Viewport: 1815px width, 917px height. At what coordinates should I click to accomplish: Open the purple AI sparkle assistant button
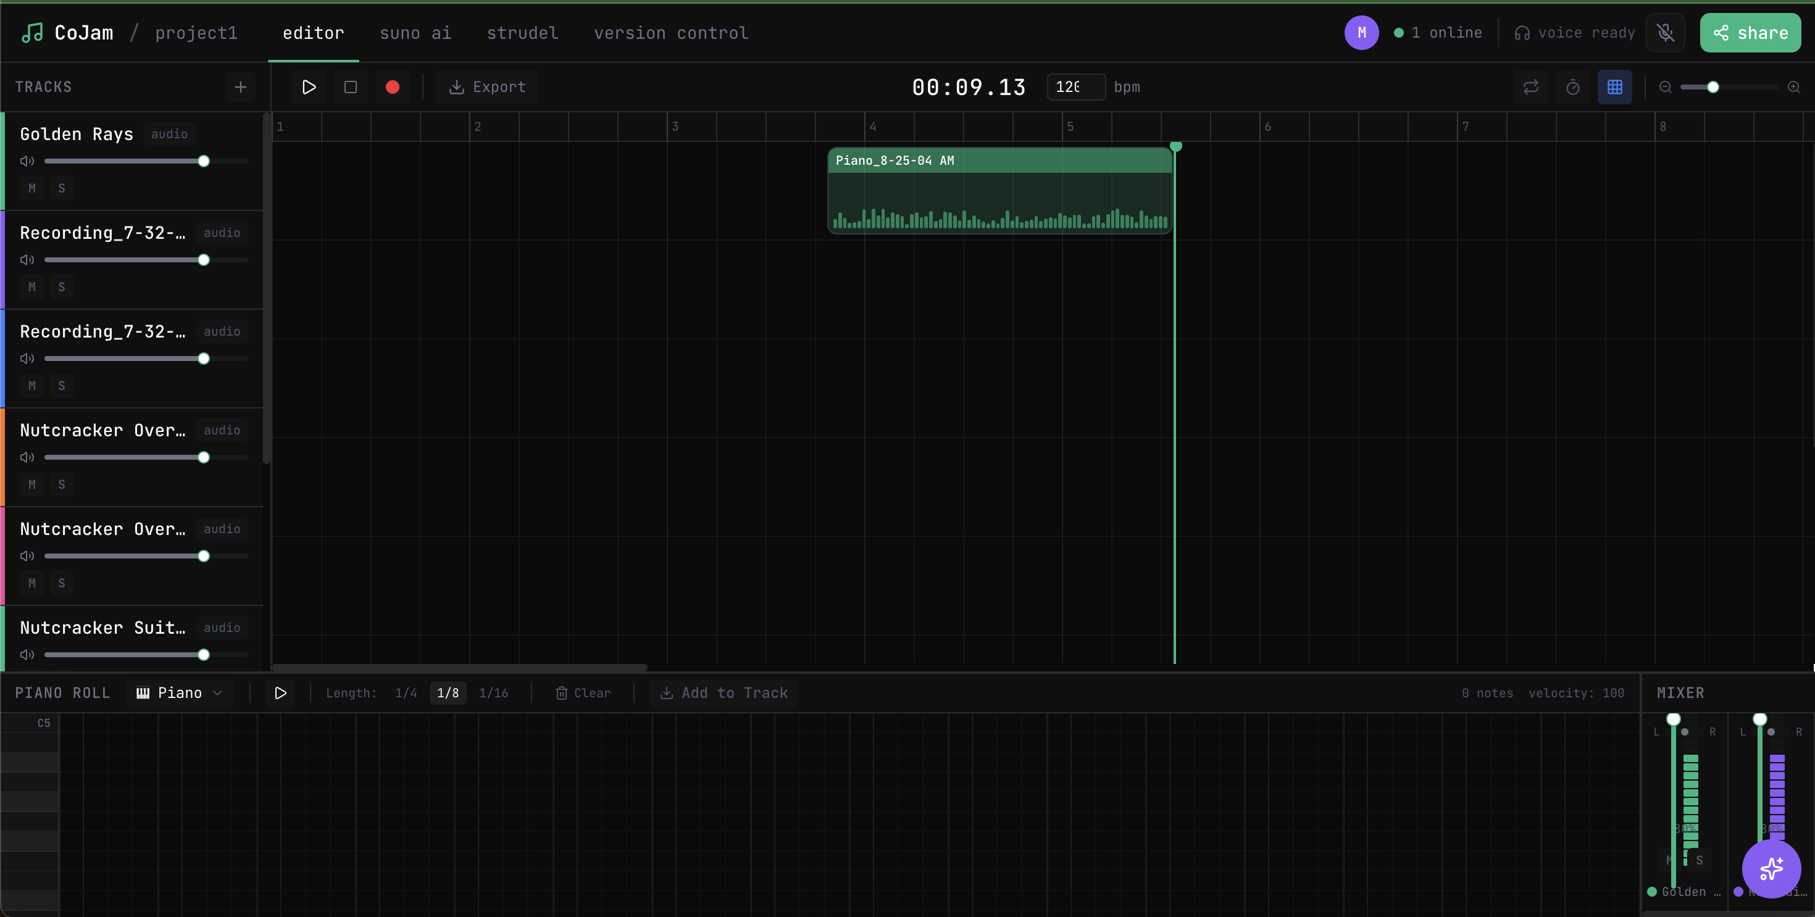coord(1771,868)
